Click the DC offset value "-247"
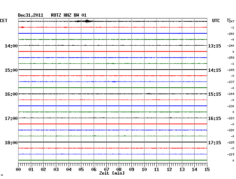 coord(231,22)
